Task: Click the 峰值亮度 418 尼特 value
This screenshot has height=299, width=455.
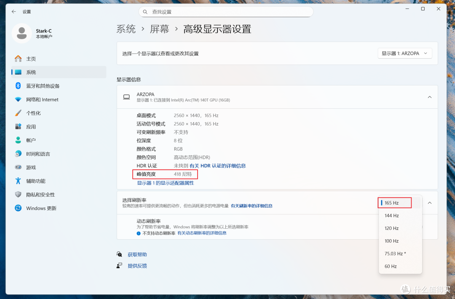Action: (183, 174)
